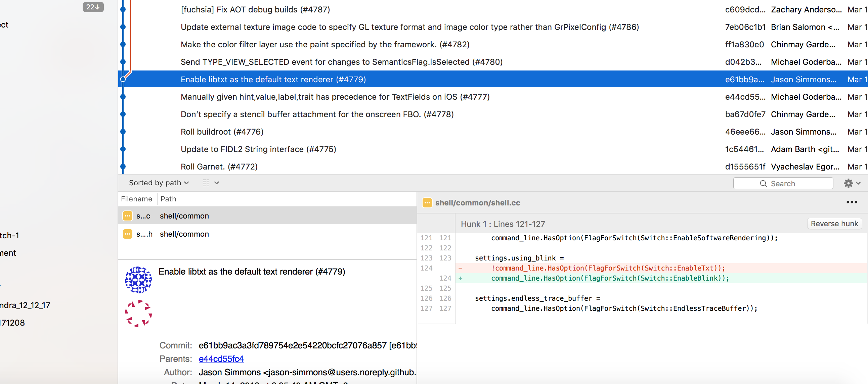Select the s....h file in shell/common

(x=184, y=234)
